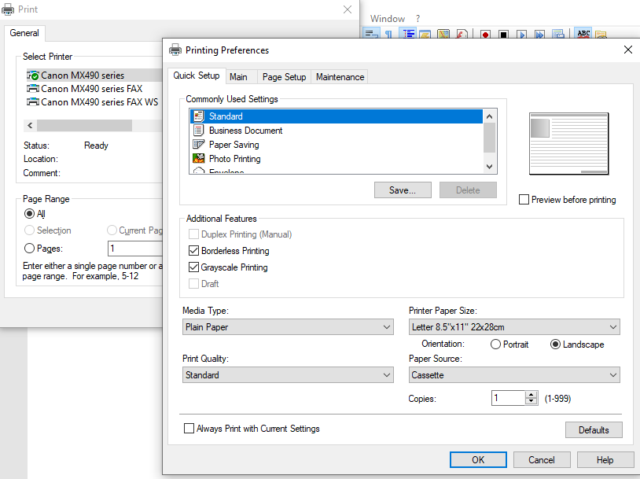Click the black stop square toolbar icon

(503, 35)
